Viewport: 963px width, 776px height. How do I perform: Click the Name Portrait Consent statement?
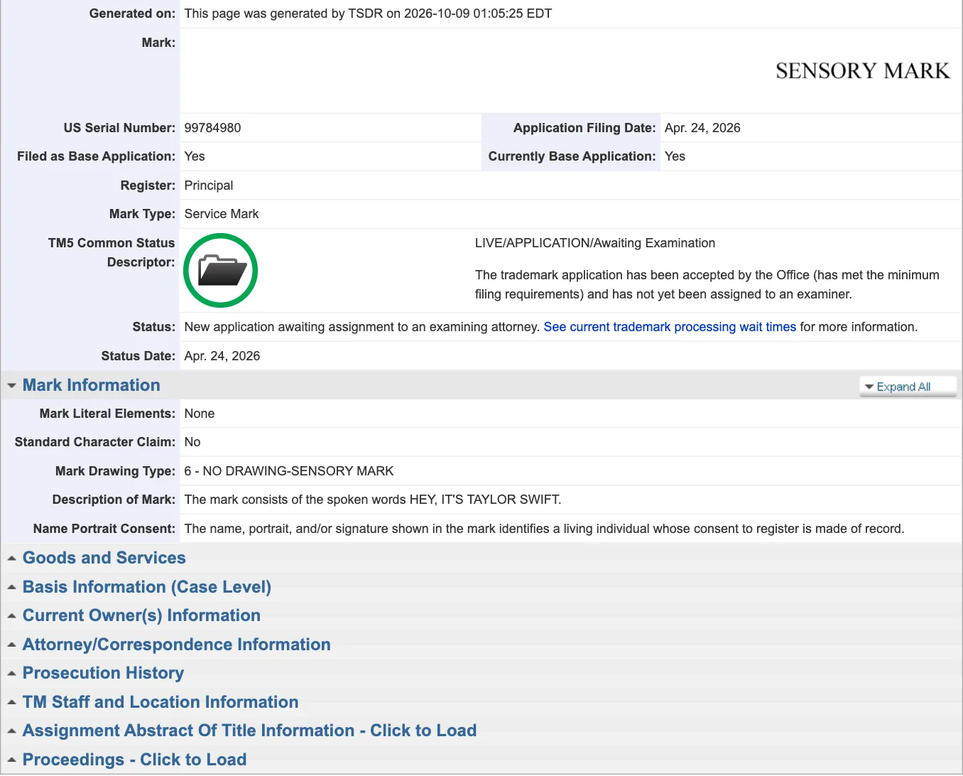(544, 529)
